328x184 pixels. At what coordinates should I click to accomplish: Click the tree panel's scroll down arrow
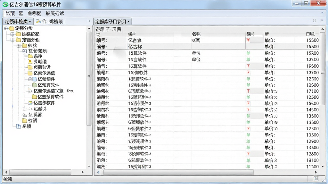[x=89, y=166]
